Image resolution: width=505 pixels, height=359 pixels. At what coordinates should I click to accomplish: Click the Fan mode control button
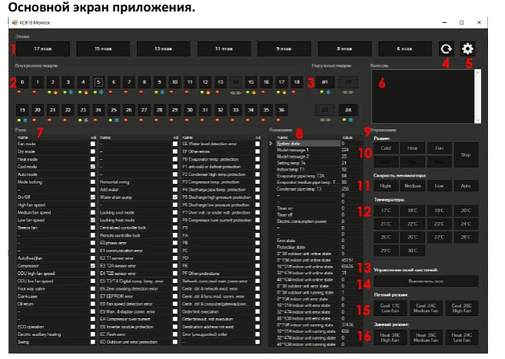pyautogui.click(x=439, y=148)
